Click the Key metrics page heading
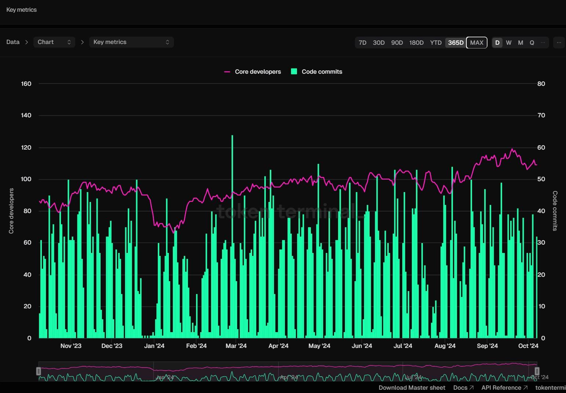 pos(22,10)
